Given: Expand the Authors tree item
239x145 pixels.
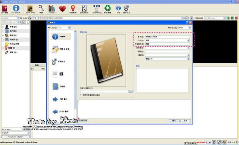Looking at the screenshot, I should pyautogui.click(x=3, y=27).
